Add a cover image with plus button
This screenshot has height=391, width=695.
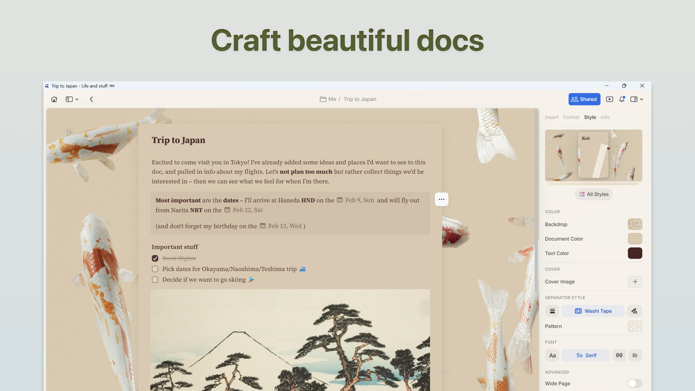pyautogui.click(x=635, y=282)
